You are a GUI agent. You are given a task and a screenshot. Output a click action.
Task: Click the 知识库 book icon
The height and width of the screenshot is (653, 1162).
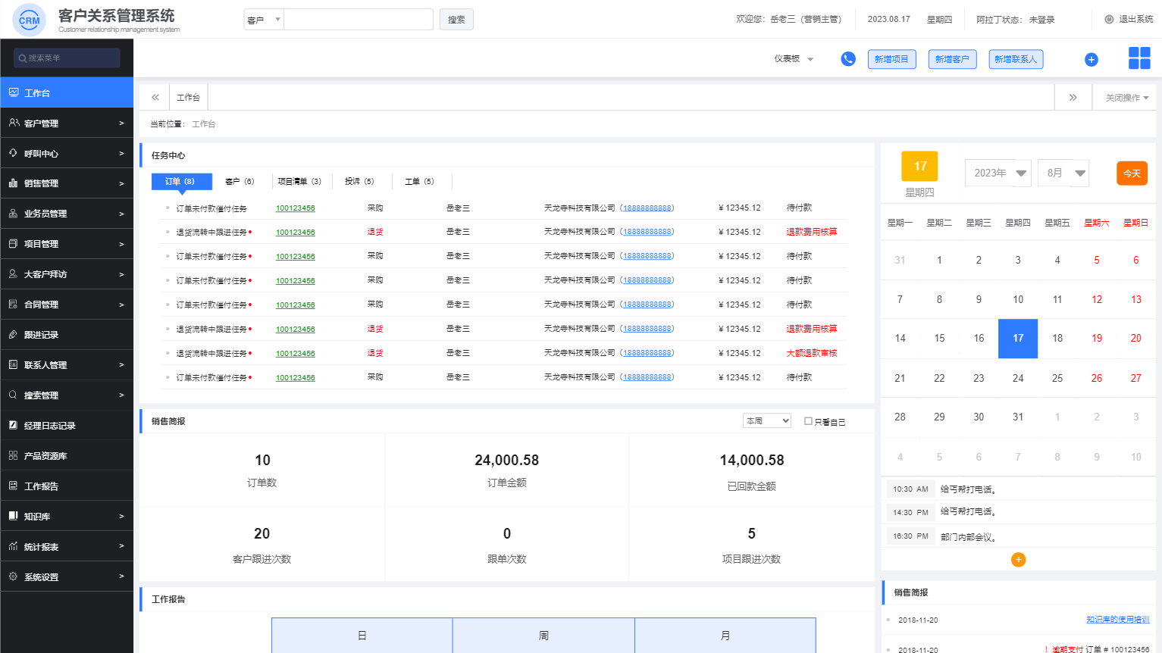14,517
